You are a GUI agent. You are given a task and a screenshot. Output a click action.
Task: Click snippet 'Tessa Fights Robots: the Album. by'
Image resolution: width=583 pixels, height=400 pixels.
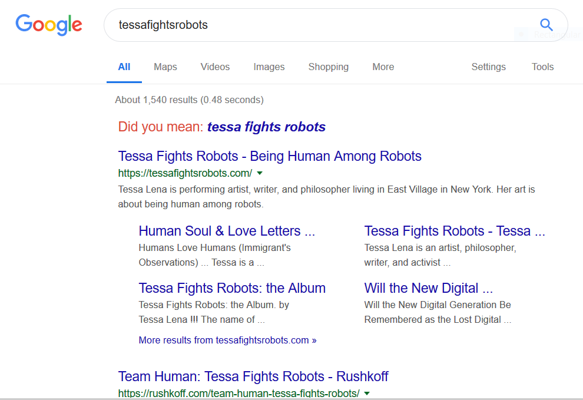[x=214, y=305]
